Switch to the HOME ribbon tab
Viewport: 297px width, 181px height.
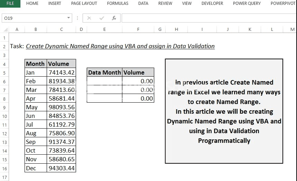[x=32, y=3]
